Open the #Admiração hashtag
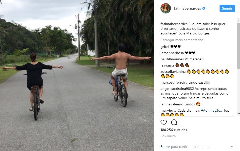The width and height of the screenshot is (240, 151). pyautogui.click(x=210, y=110)
